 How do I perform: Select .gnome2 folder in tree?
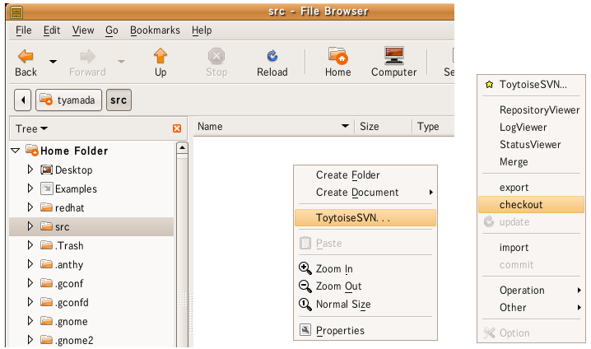pos(67,340)
